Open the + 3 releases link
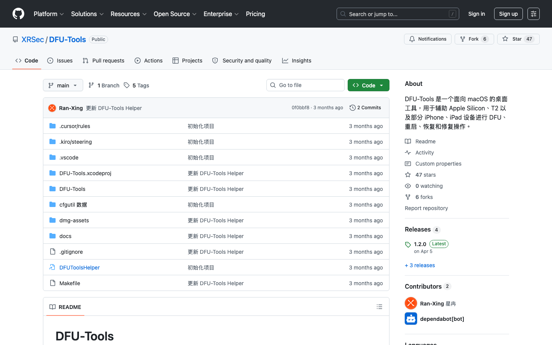Image resolution: width=552 pixels, height=345 pixels. tap(420, 265)
